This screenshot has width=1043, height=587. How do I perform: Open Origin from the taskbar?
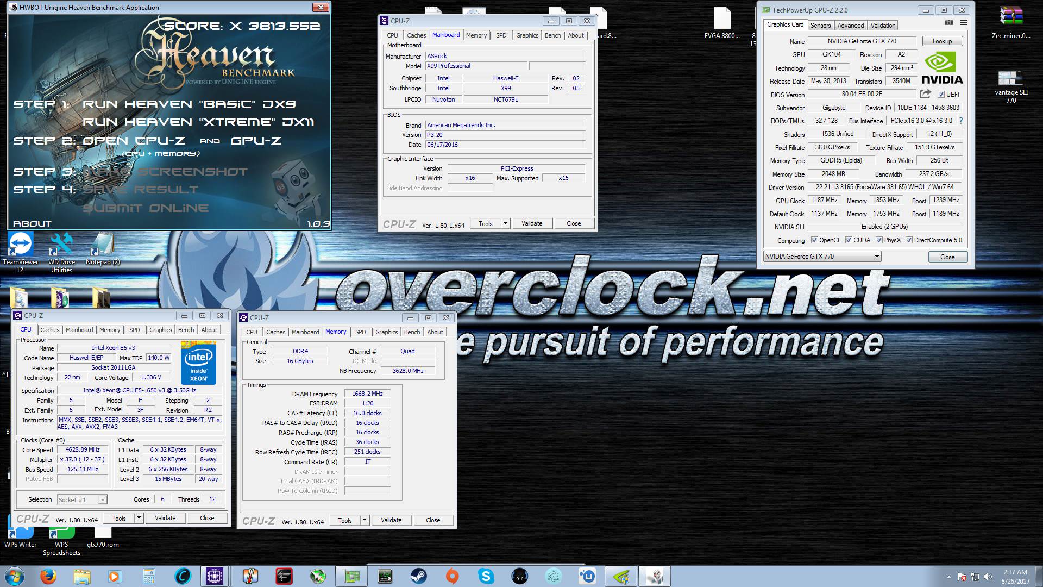(x=452, y=576)
